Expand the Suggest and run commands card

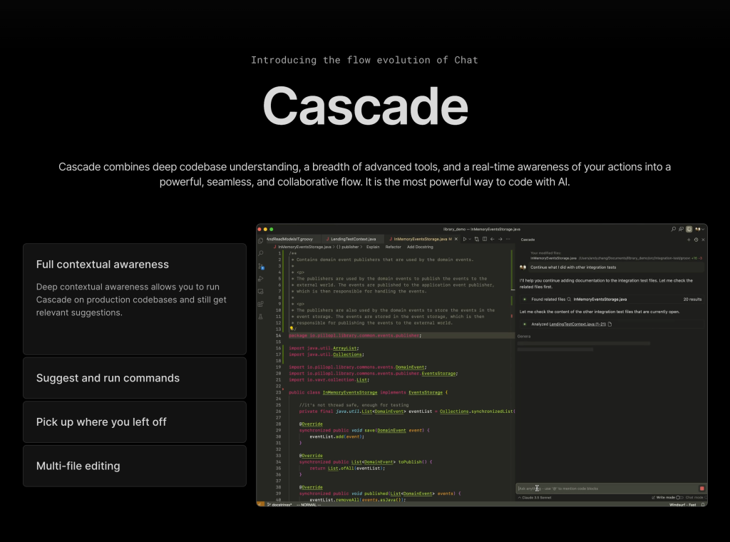(135, 378)
